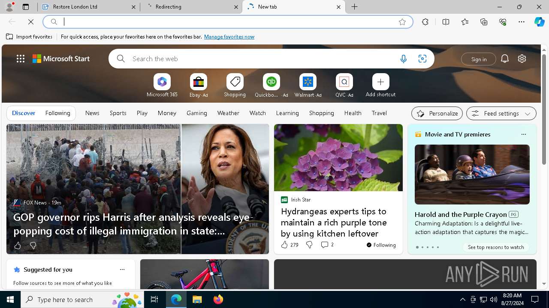The height and width of the screenshot is (308, 549).
Task: Open Manage favorites now link
Action: pyautogui.click(x=229, y=37)
